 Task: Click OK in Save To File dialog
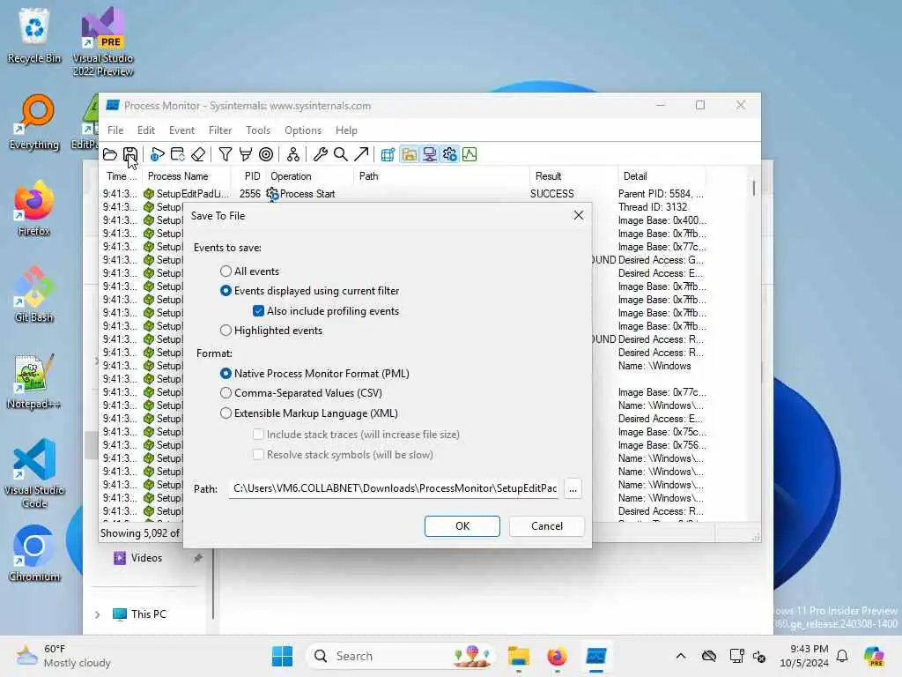pyautogui.click(x=462, y=526)
